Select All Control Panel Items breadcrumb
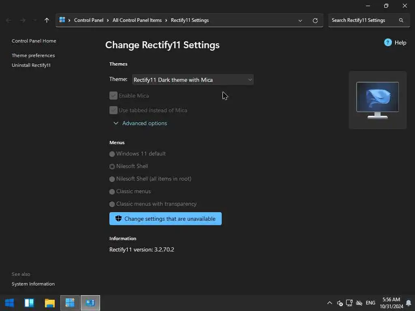 click(137, 20)
